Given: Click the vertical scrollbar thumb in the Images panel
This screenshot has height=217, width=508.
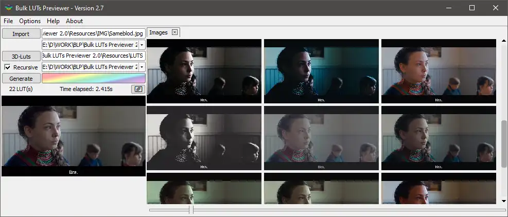Looking at the screenshot, I should (504, 144).
